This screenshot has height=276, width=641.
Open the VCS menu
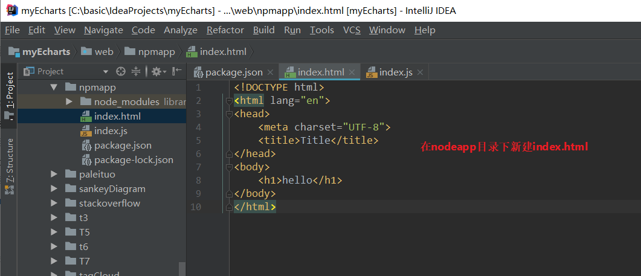point(352,30)
